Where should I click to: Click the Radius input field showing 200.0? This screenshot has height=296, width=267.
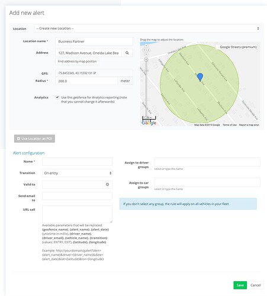click(86, 81)
